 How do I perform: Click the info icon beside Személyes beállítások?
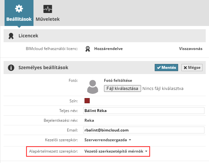click(x=11, y=68)
